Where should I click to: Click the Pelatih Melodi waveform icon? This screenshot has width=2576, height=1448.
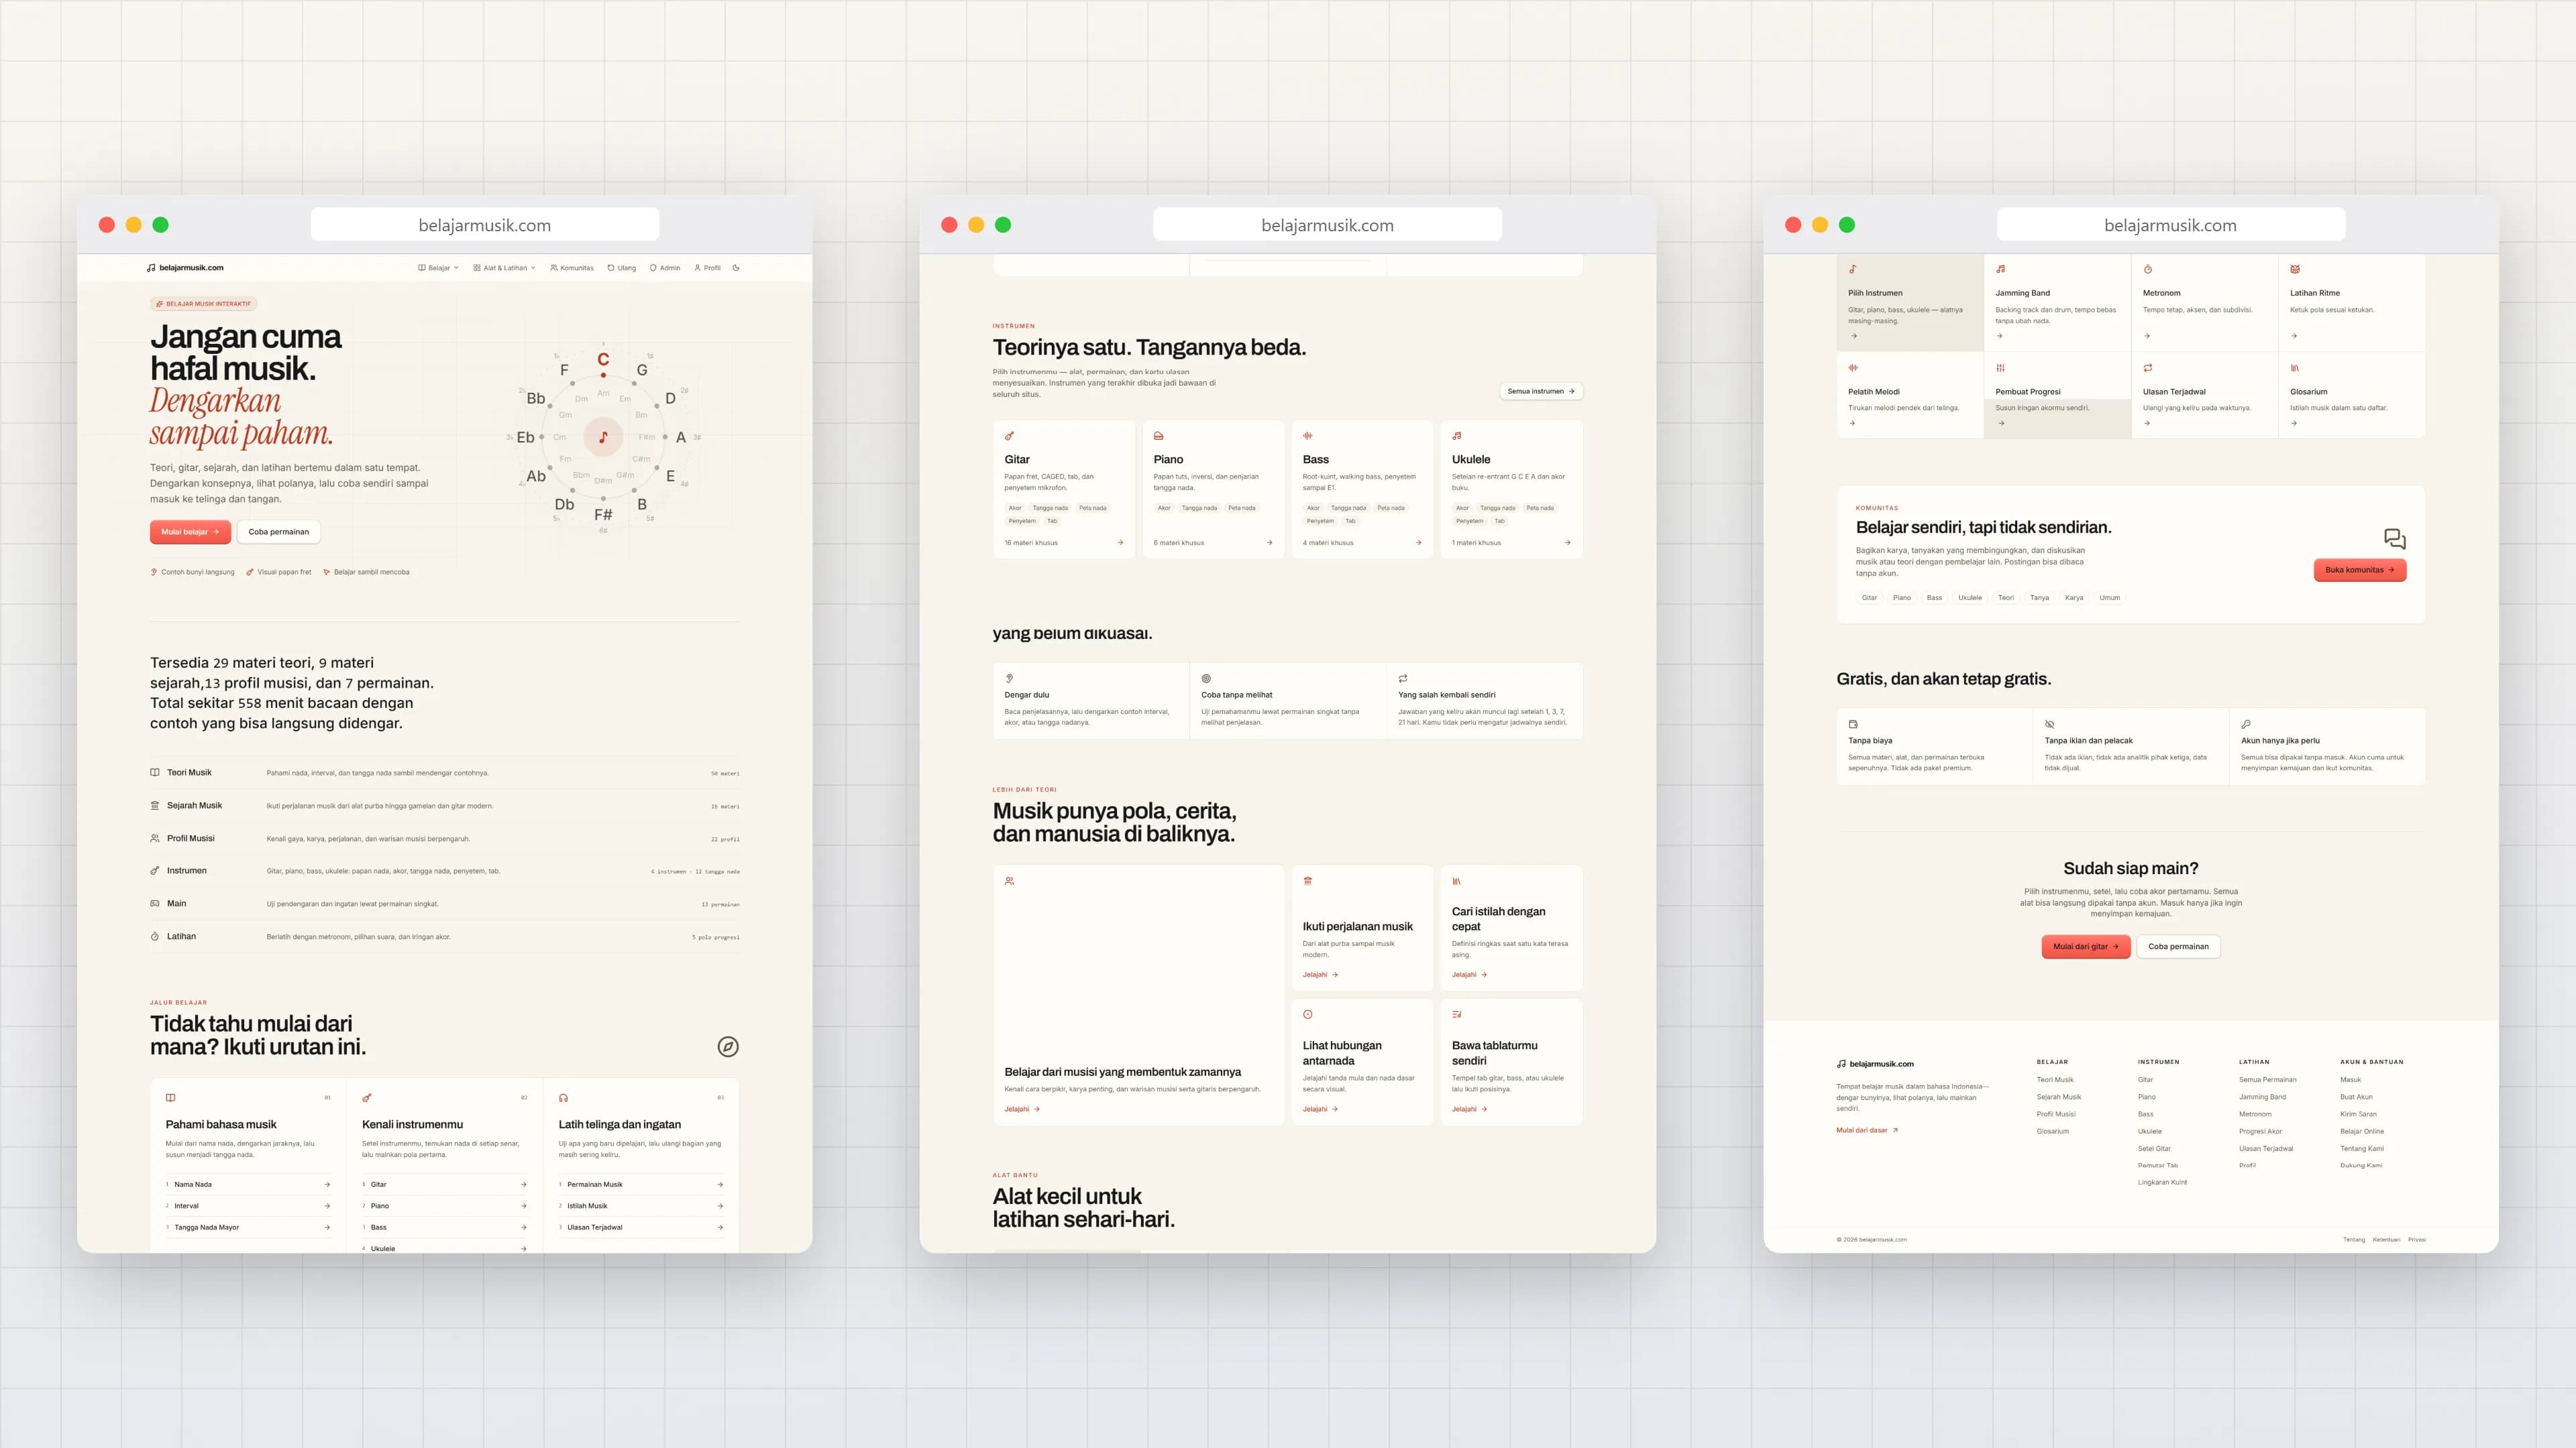(x=1853, y=368)
